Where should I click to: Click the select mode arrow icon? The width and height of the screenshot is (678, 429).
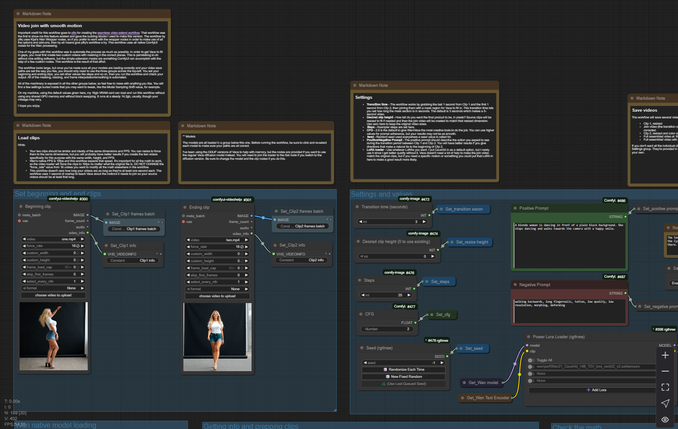(665, 403)
